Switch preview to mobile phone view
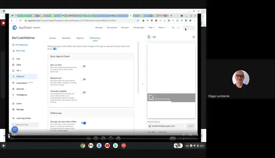 (149, 37)
